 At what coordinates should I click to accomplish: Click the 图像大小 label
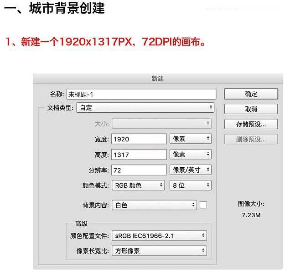[x=251, y=204]
